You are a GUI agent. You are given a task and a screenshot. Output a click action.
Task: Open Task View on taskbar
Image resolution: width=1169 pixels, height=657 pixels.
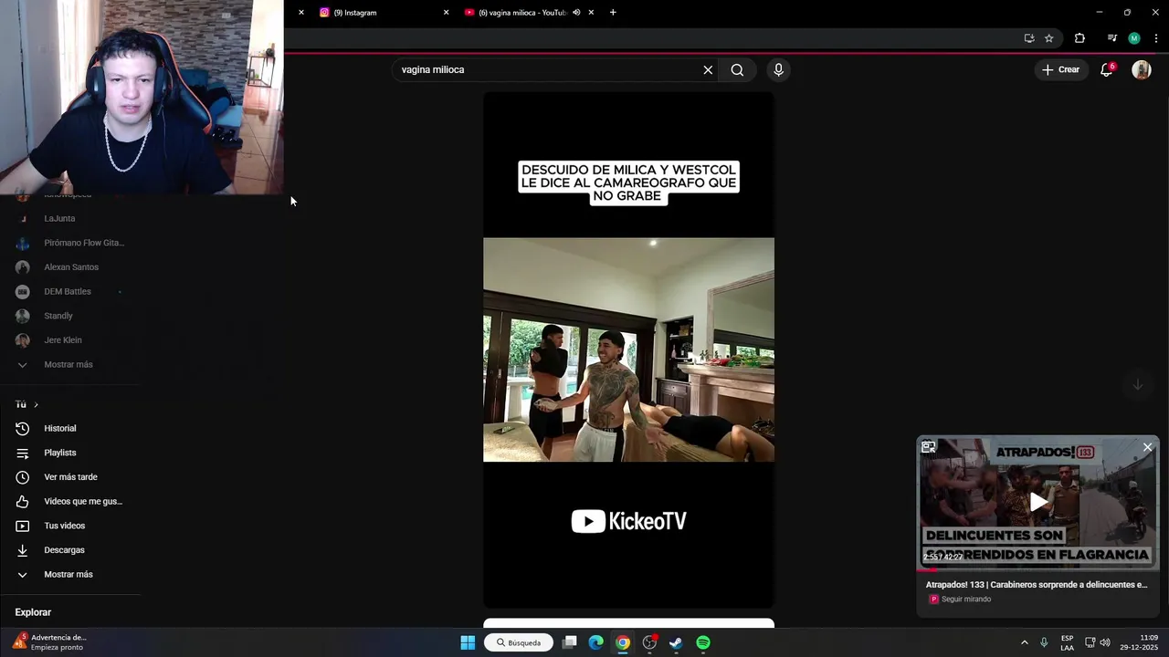coord(569,642)
